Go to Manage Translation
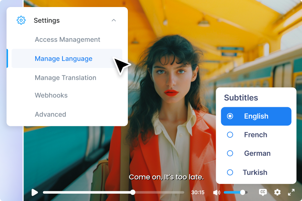Viewport: 302px width, 201px height. (65, 78)
